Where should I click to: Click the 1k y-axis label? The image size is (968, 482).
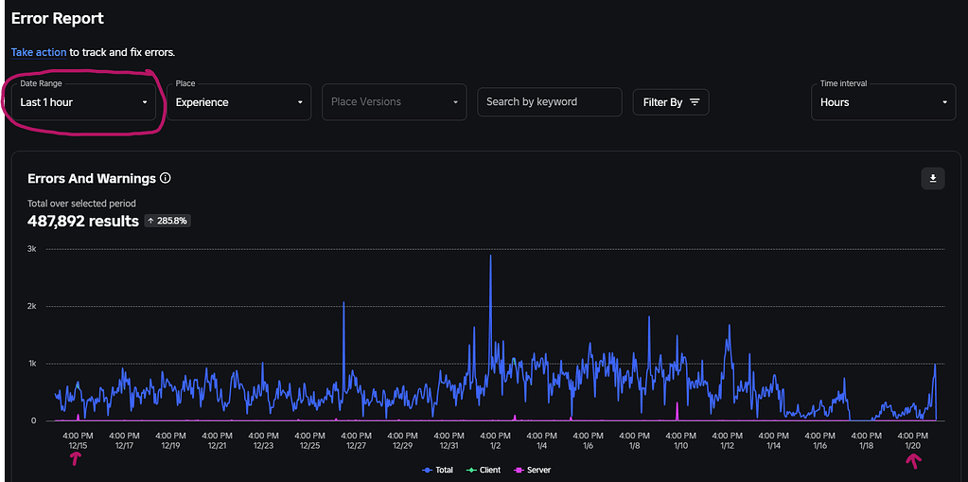[32, 364]
